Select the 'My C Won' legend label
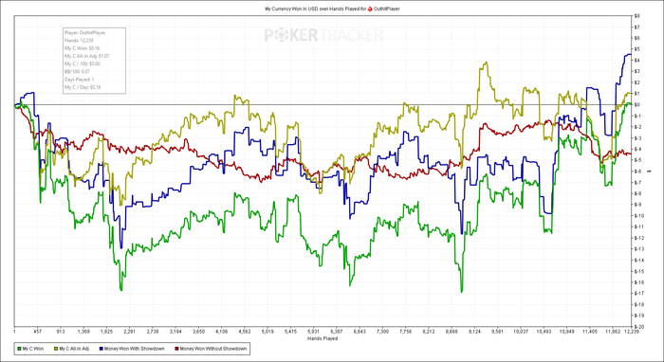 (x=33, y=349)
